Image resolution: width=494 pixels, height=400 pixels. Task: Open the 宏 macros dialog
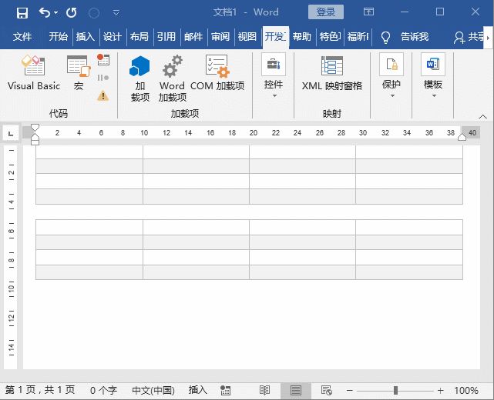pyautogui.click(x=79, y=72)
